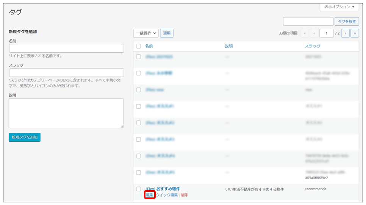This screenshot has height=205, width=366.
Task: Open 編集 link for おすすめ物件
Action: tap(149, 195)
